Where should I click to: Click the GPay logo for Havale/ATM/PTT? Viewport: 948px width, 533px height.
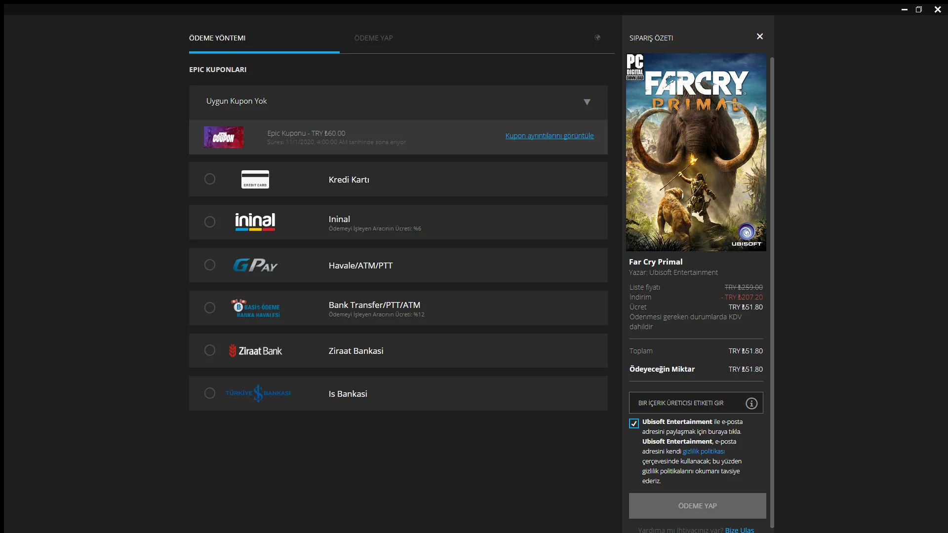(x=255, y=265)
